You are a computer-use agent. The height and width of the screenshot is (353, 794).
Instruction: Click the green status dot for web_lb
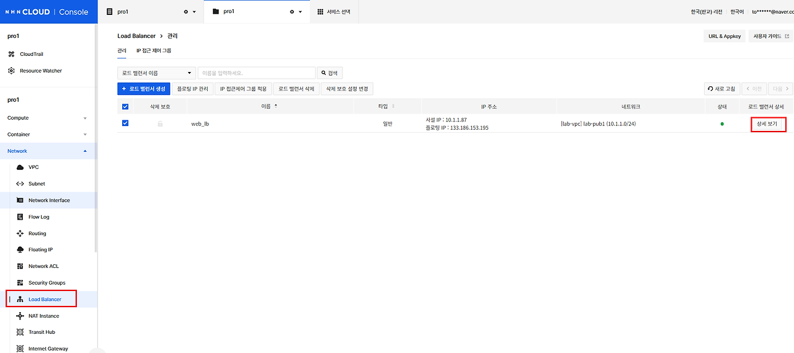722,123
